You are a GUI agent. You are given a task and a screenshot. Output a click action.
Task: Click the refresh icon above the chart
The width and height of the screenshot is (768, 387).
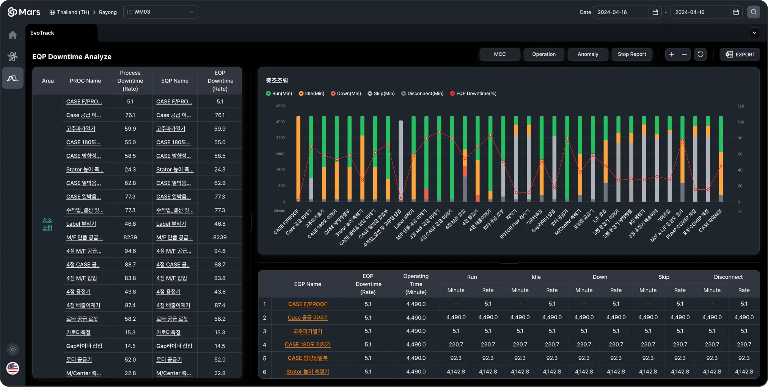tap(700, 54)
